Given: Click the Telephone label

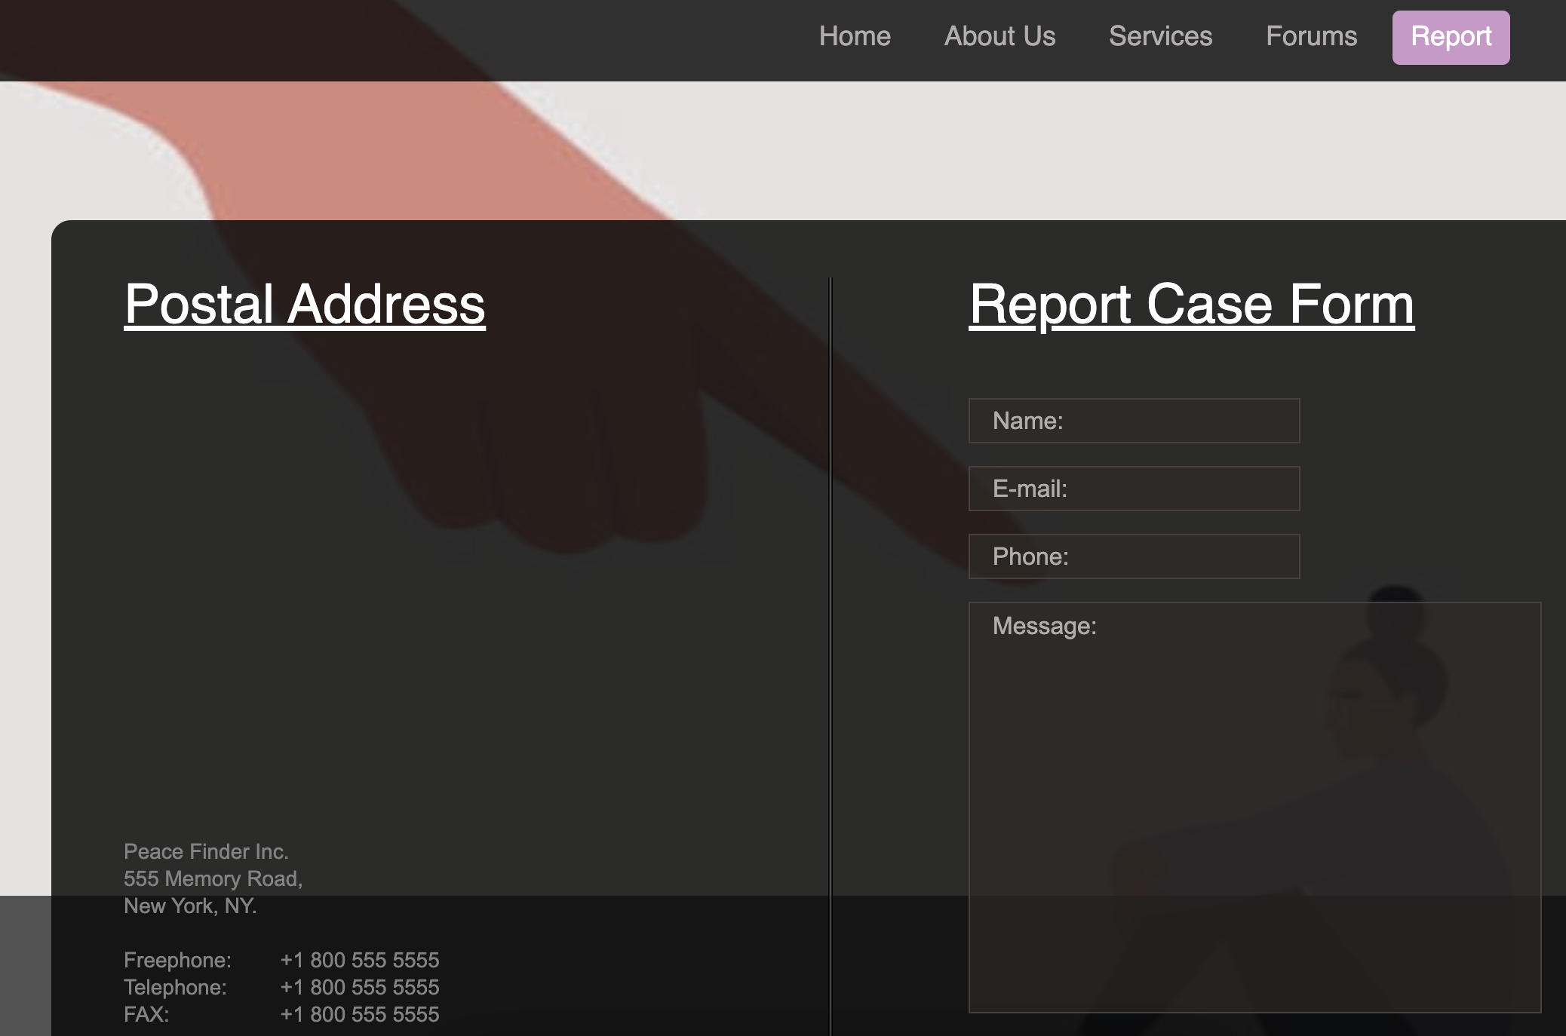Looking at the screenshot, I should point(175,987).
